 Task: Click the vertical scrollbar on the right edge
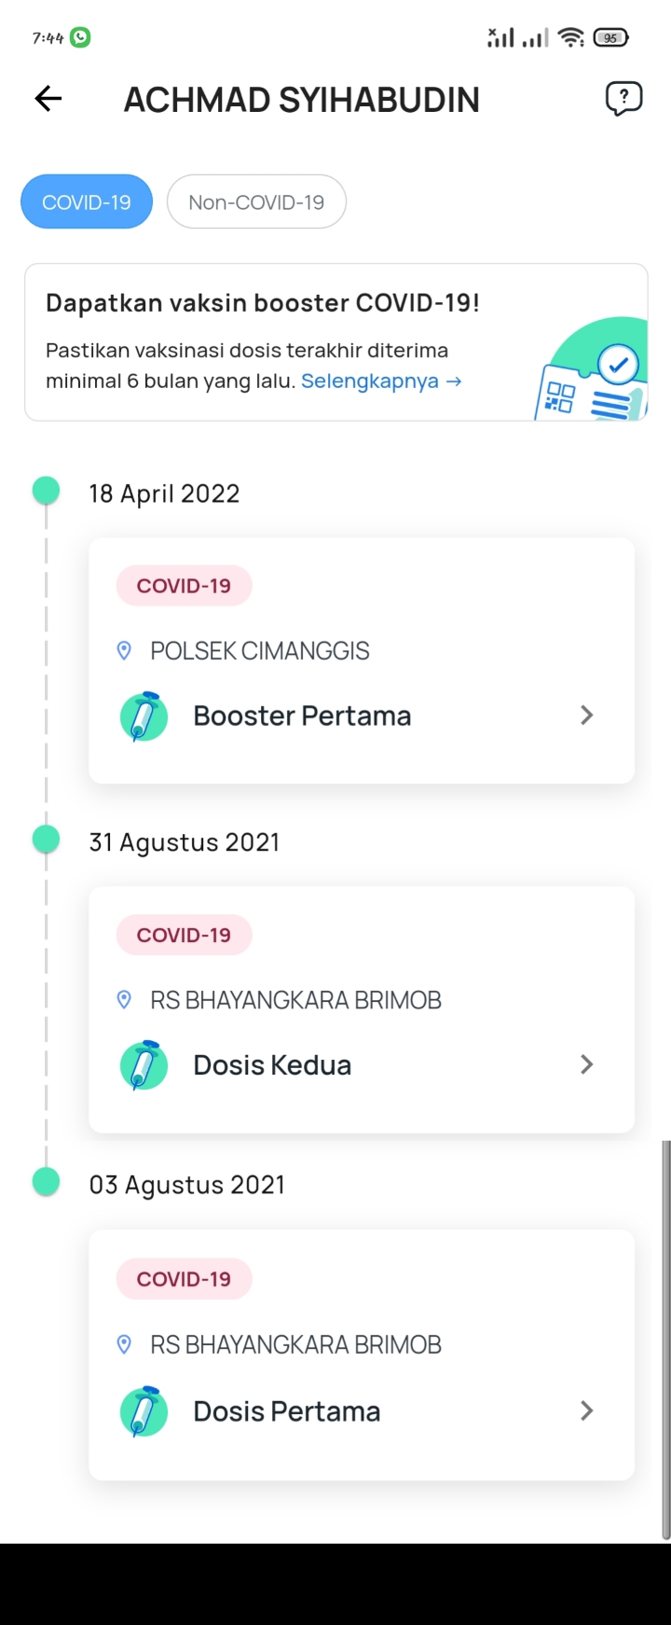coord(665,1340)
